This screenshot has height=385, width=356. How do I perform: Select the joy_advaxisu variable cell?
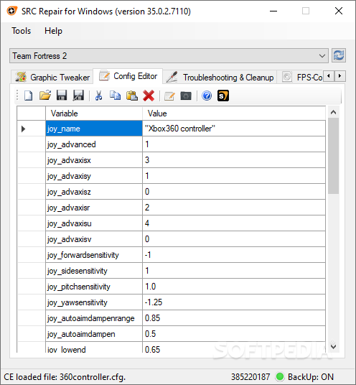pyautogui.click(x=94, y=223)
